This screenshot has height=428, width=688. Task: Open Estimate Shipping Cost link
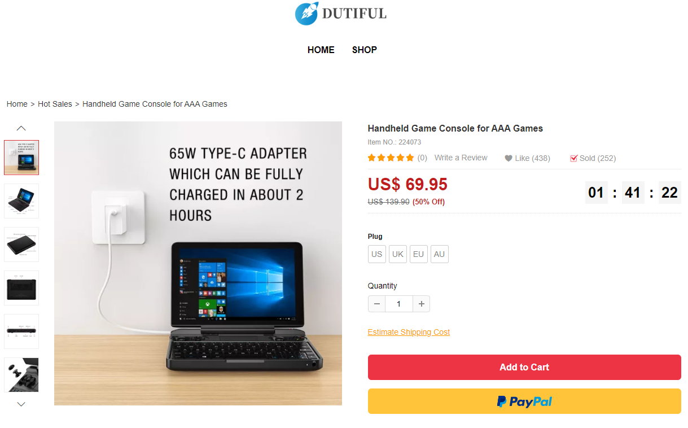pyautogui.click(x=409, y=332)
